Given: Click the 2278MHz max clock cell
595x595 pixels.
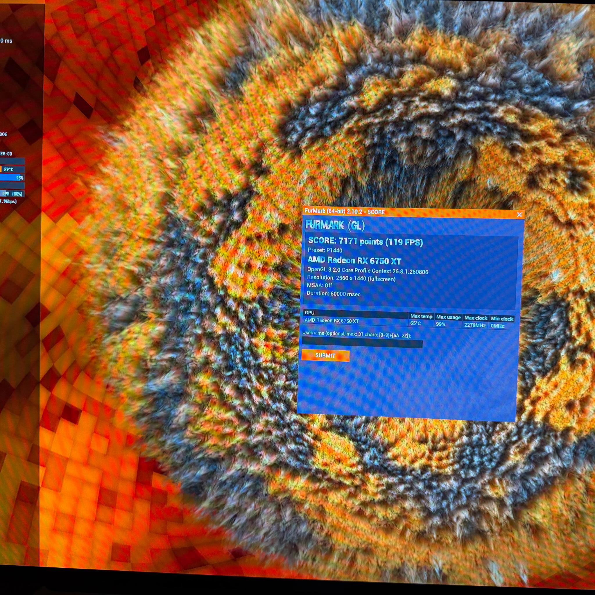Looking at the screenshot, I should point(475,325).
